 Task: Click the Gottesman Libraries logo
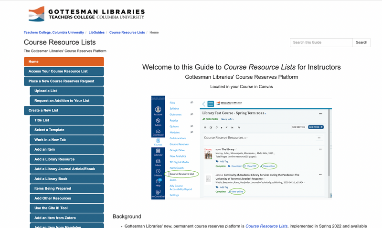pos(86,14)
